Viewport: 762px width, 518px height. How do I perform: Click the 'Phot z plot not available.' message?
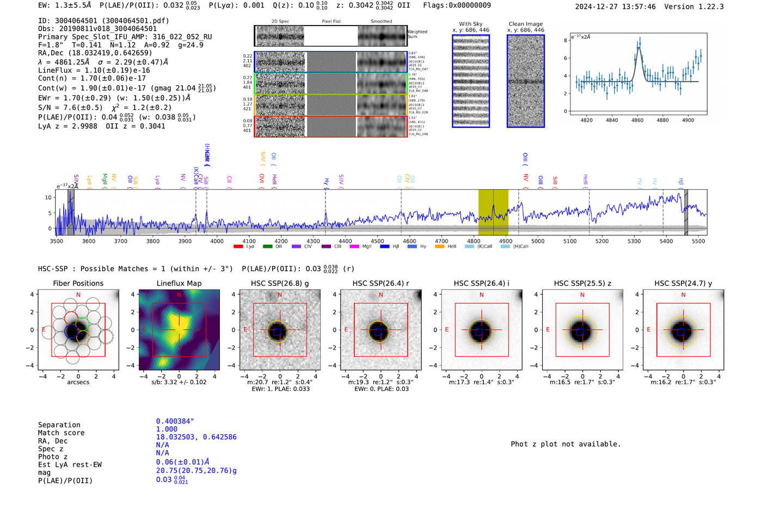coord(566,444)
